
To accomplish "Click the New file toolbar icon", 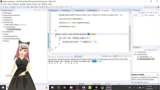I will click(1, 7).
